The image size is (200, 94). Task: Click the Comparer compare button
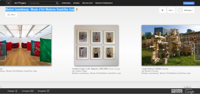pos(27,91)
